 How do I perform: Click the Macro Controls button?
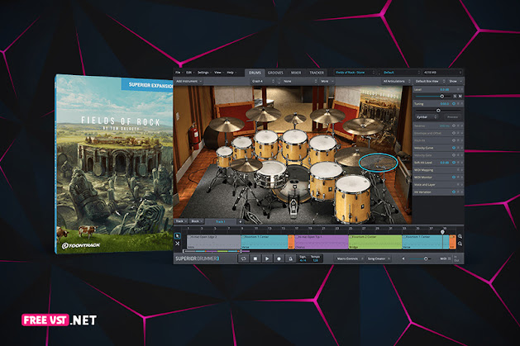pos(347,258)
